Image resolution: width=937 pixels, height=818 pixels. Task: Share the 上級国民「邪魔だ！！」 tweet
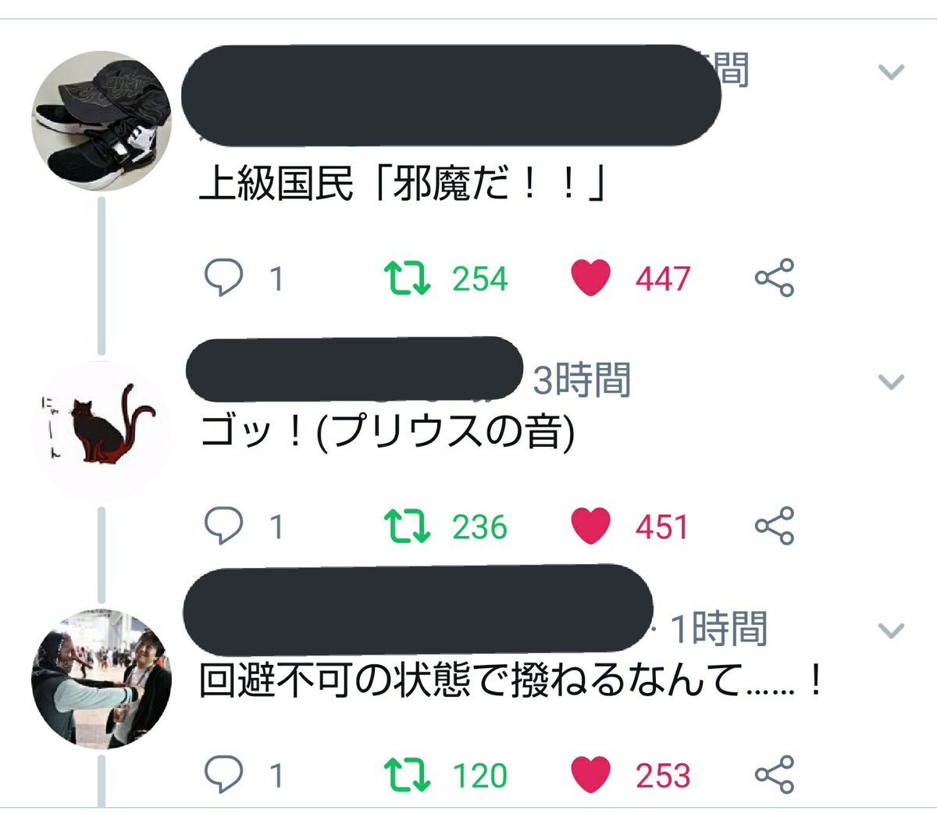[x=775, y=277]
